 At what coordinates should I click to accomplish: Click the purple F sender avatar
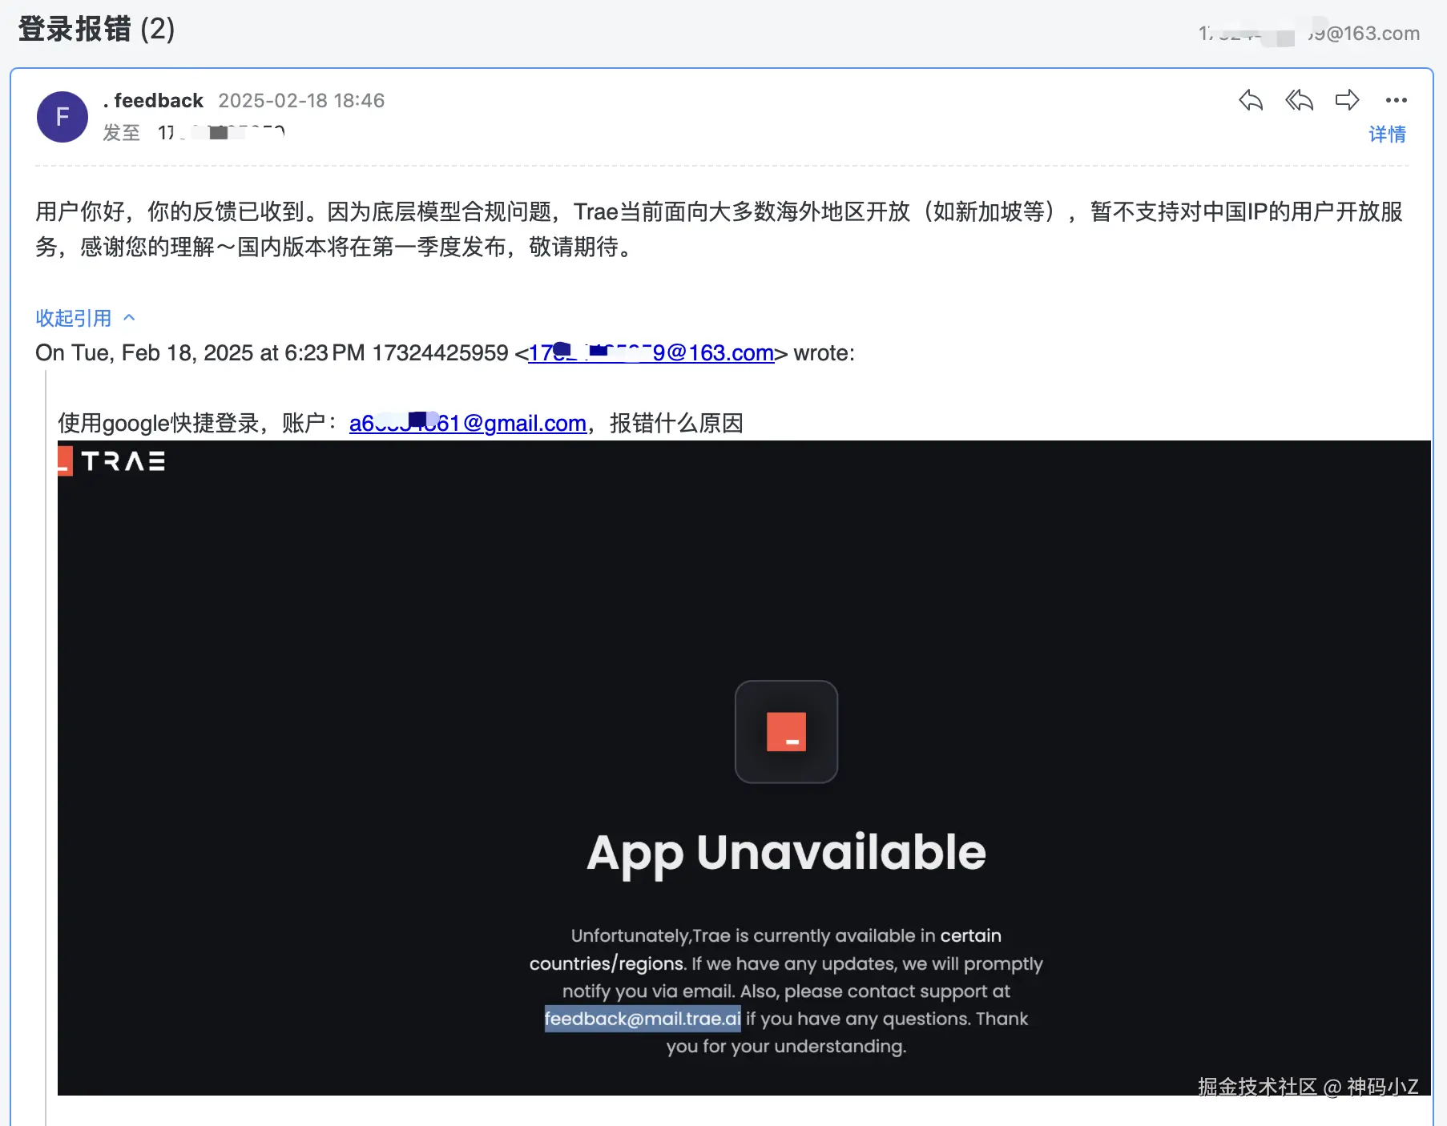(62, 117)
